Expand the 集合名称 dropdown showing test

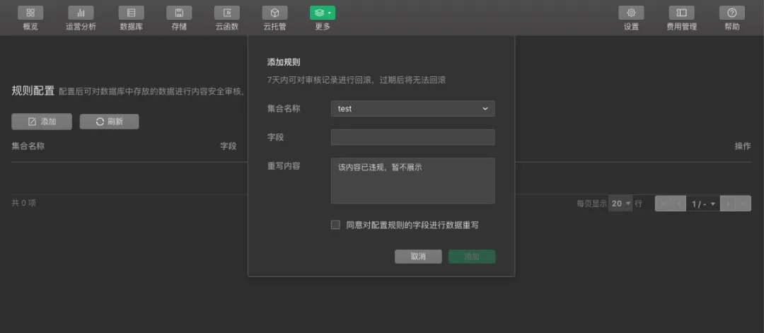[412, 109]
